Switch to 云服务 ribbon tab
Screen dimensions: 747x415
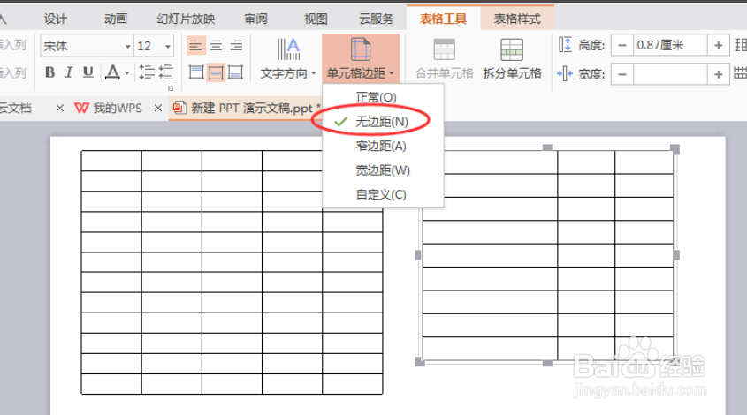tap(377, 19)
